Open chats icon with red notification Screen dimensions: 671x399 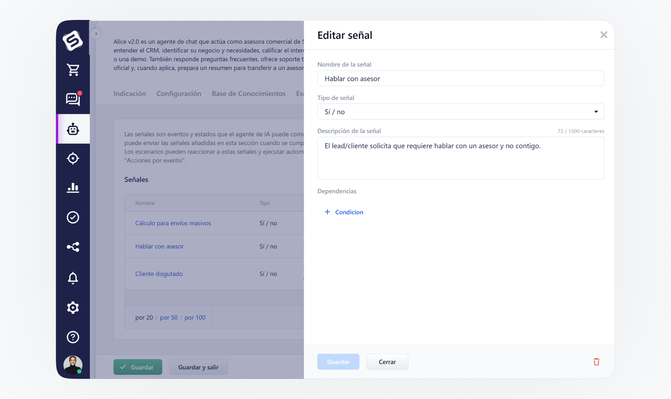click(x=73, y=99)
